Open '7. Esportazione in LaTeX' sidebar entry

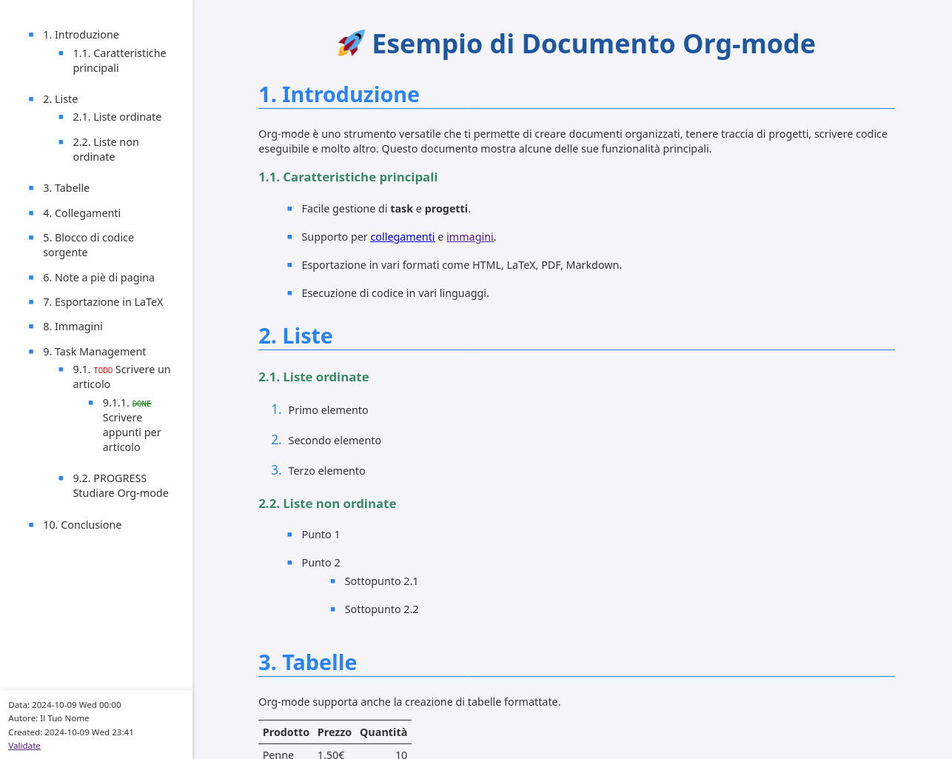point(103,302)
